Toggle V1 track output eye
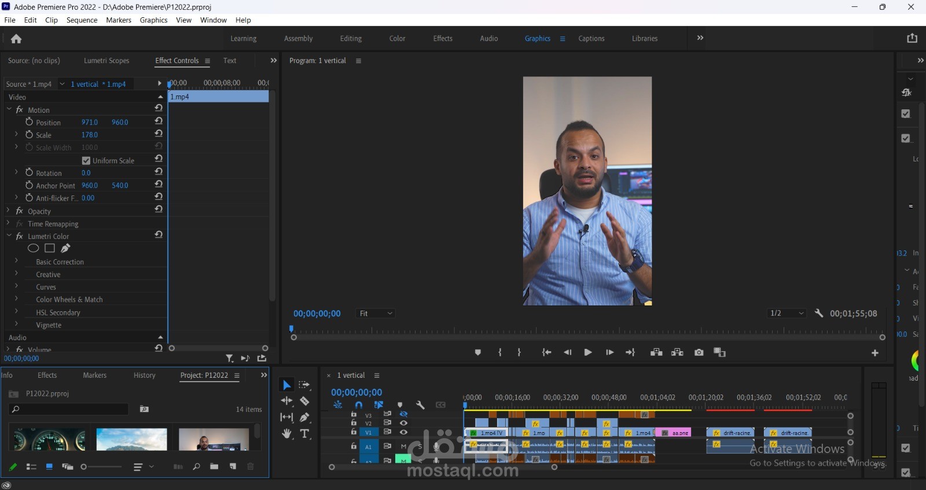 [x=403, y=432]
